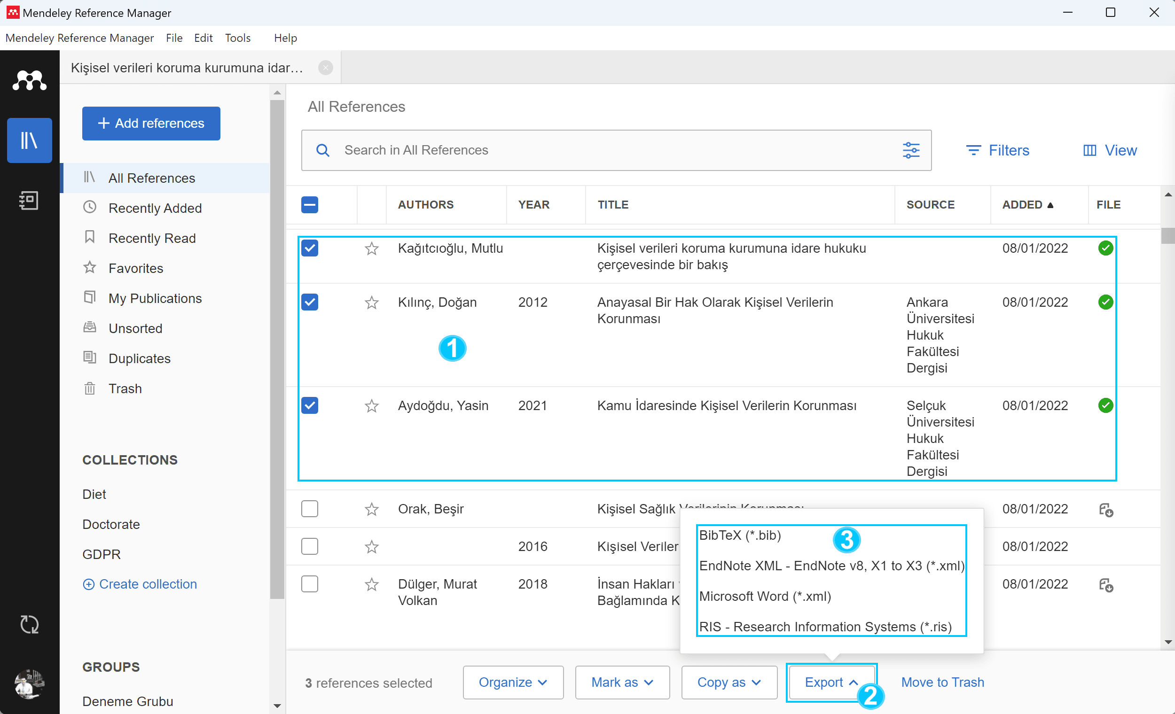This screenshot has width=1175, height=714.
Task: Open the View column options
Action: click(x=1110, y=151)
